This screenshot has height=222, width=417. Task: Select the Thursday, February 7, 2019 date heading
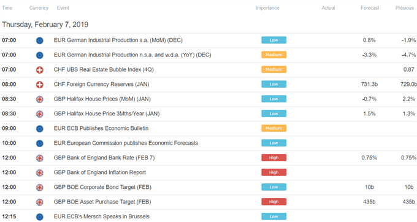(x=45, y=25)
